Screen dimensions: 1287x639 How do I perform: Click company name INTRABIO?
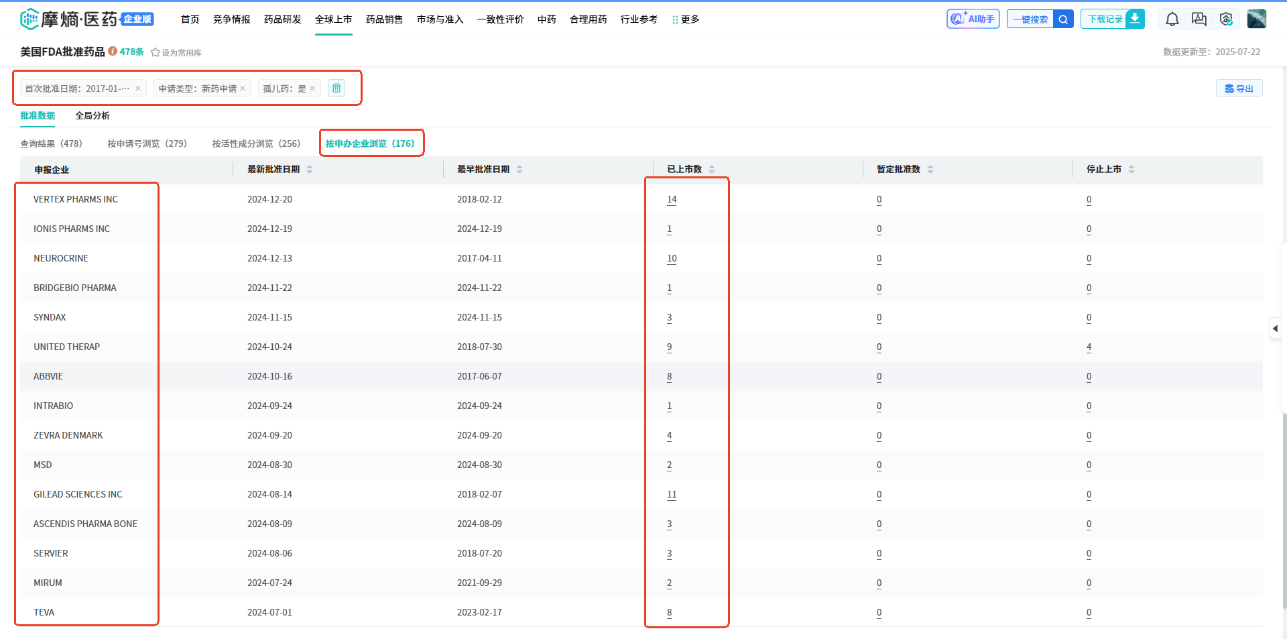pos(54,406)
